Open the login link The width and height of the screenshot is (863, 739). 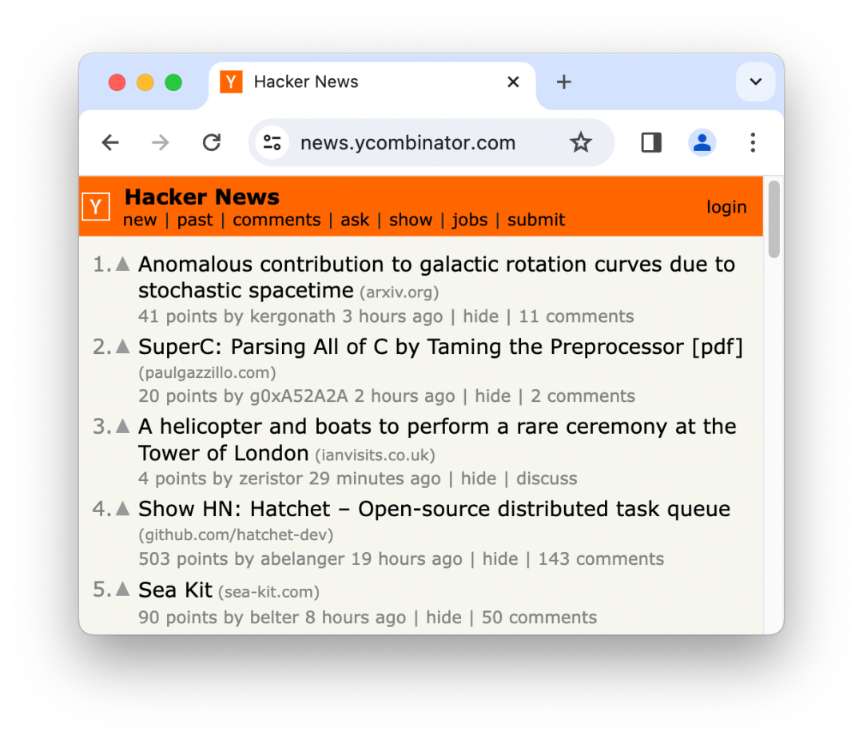pyautogui.click(x=726, y=207)
